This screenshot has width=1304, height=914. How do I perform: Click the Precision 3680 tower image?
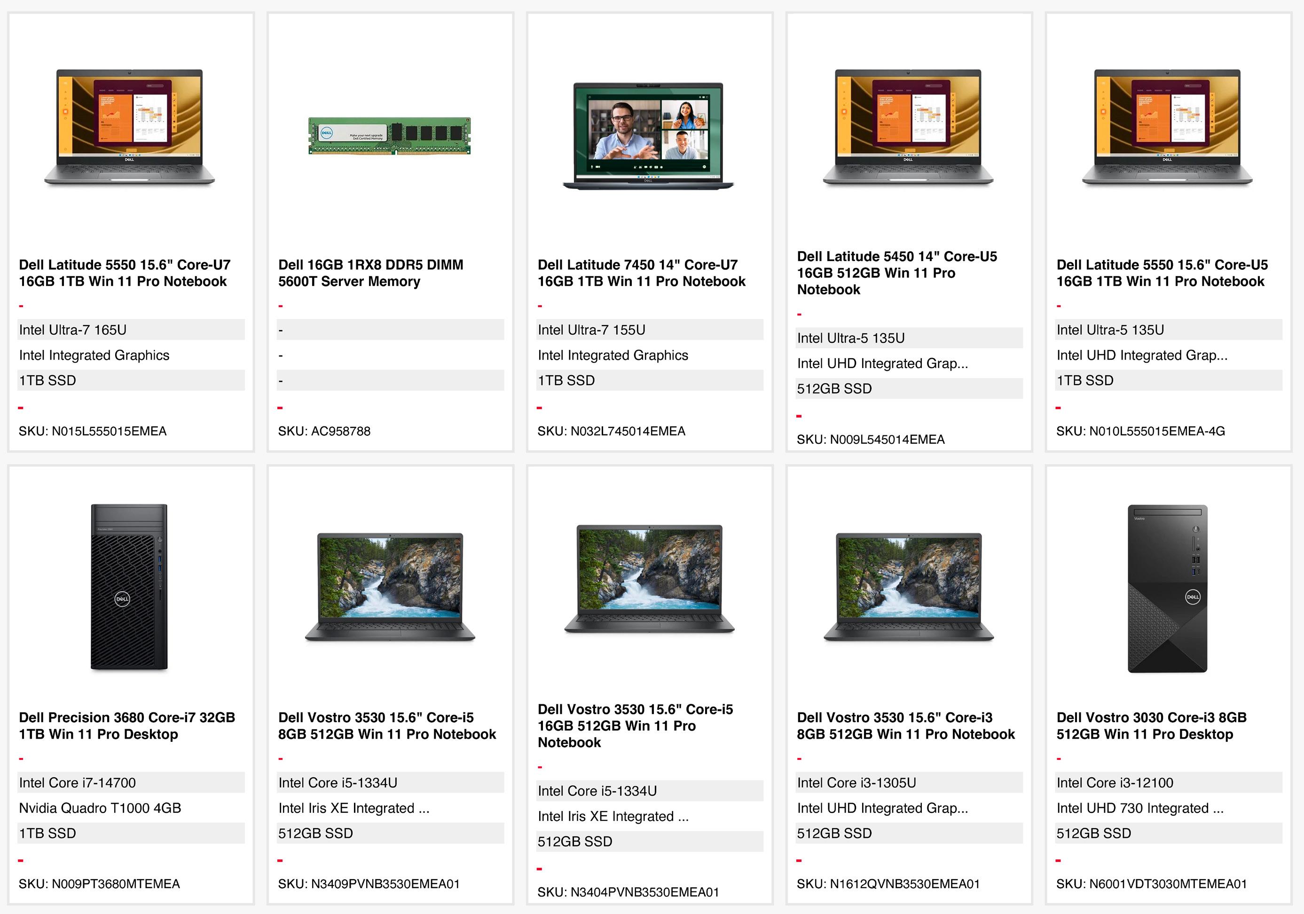pyautogui.click(x=129, y=587)
